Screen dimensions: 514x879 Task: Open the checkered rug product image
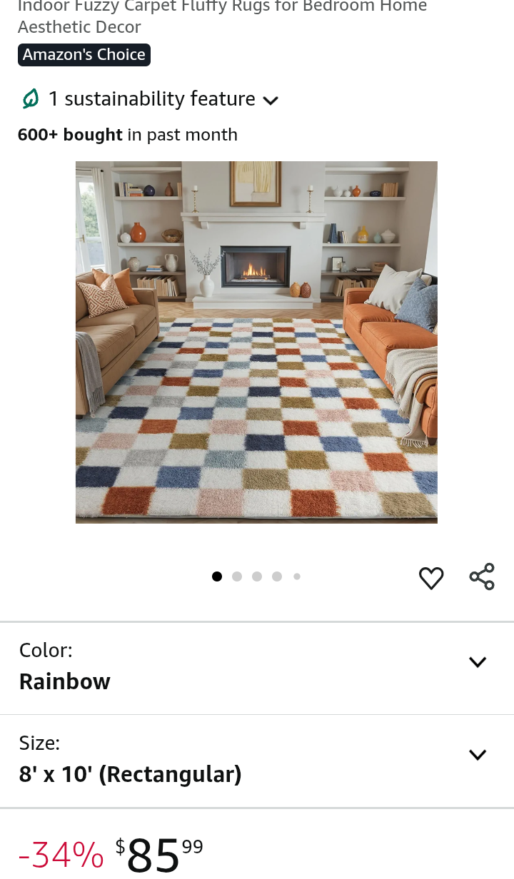[256, 342]
